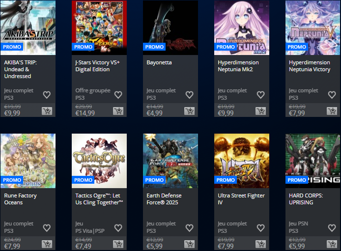Add Rune Factory Oceans to cart
This screenshot has height=251, width=341.
[x=47, y=244]
